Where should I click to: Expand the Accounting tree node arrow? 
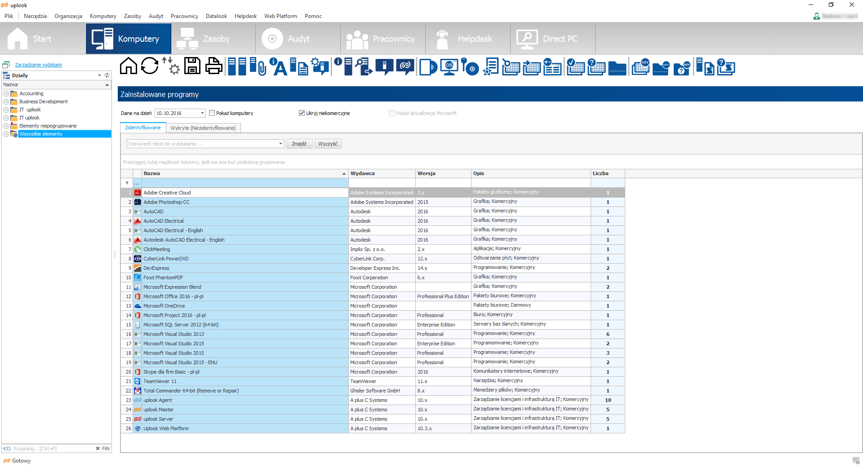pos(6,93)
